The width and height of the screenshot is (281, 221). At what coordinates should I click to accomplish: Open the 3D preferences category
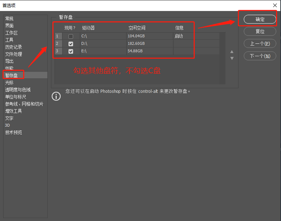point(7,125)
